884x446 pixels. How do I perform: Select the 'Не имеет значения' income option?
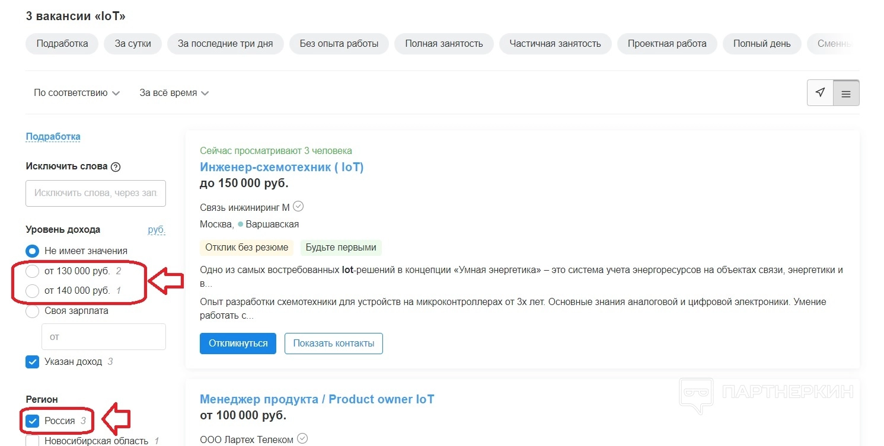coord(33,251)
